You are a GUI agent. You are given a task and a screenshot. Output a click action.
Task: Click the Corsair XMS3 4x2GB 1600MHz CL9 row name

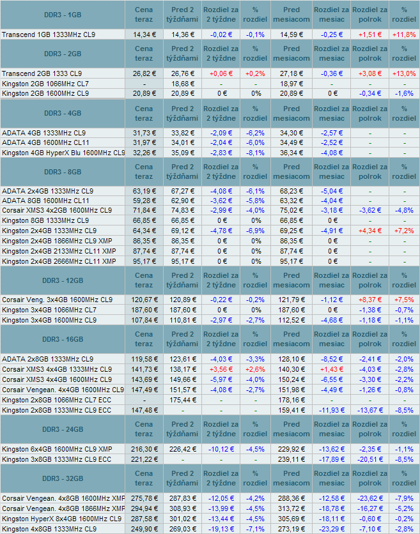[x=57, y=210]
